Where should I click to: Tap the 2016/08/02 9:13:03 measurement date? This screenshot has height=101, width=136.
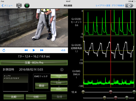[31, 70]
